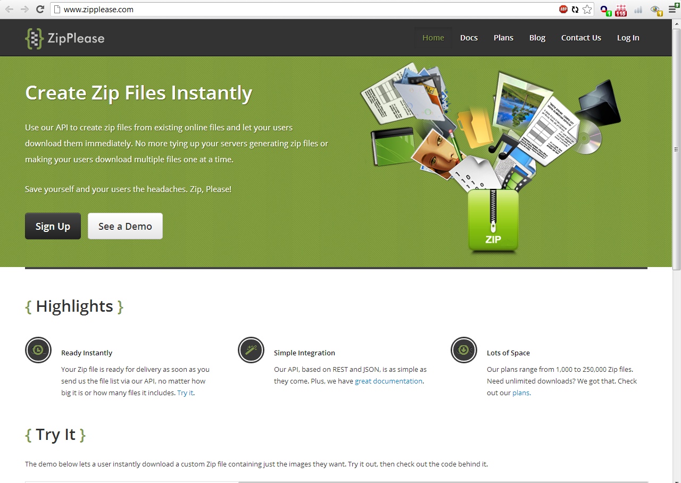The width and height of the screenshot is (681, 483).
Task: Open the Home menu item
Action: click(x=433, y=38)
